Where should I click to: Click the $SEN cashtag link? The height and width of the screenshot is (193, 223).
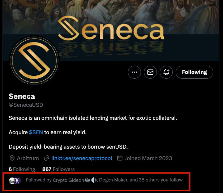pos(36,132)
